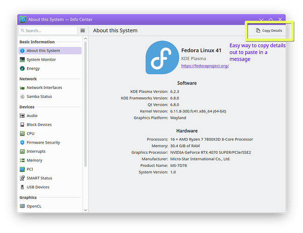303x233 pixels.
Task: Click the Kernel Version value 6.11.8-300.fc41.x86_64
Action: click(x=198, y=111)
